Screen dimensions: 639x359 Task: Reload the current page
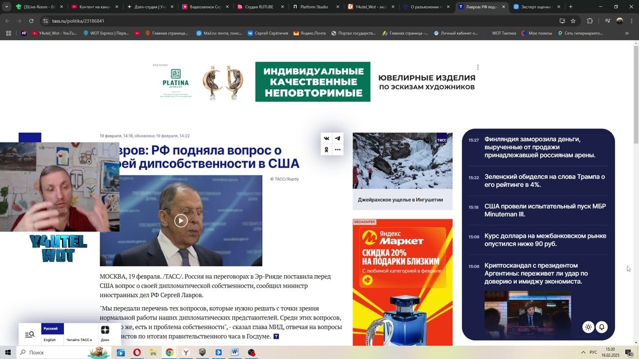[x=31, y=21]
